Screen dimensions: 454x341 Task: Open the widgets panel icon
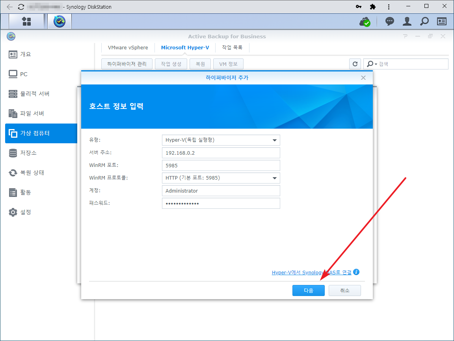(441, 21)
